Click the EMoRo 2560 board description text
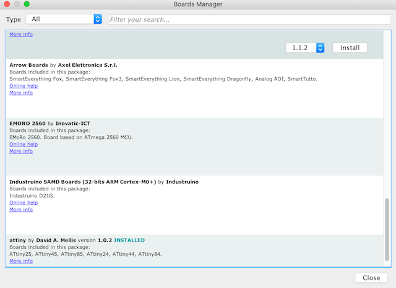Image resolution: width=396 pixels, height=288 pixels. pos(71,137)
